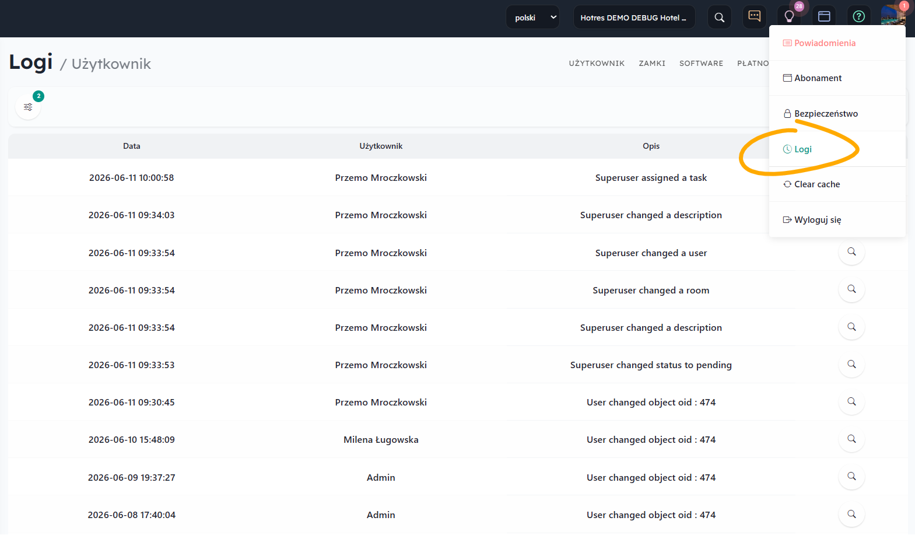Open the help question mark icon

coord(859,16)
